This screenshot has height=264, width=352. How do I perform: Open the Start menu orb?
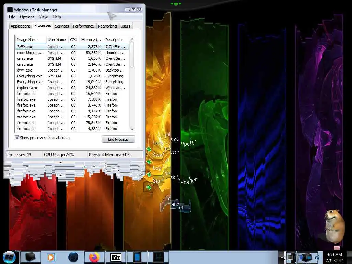[9, 257]
